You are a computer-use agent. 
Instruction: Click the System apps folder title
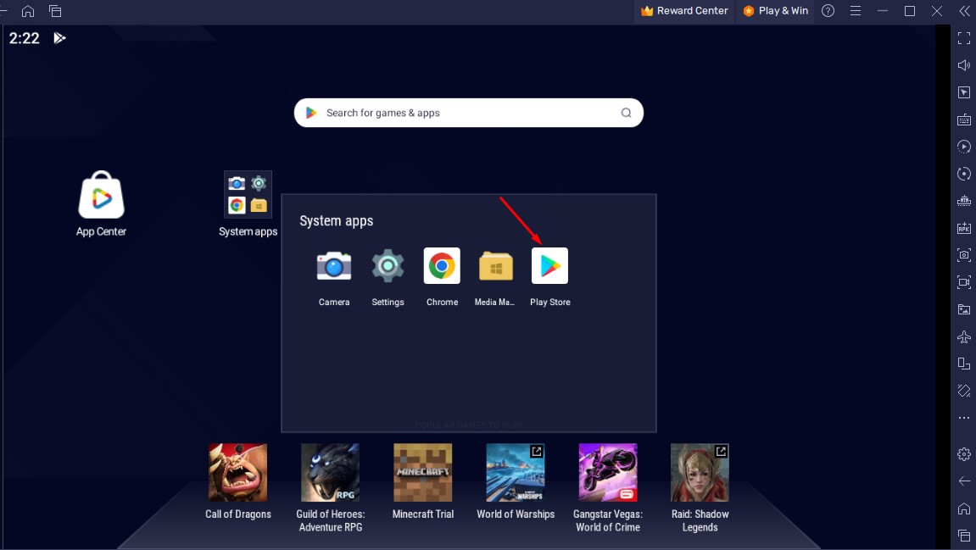pos(336,221)
